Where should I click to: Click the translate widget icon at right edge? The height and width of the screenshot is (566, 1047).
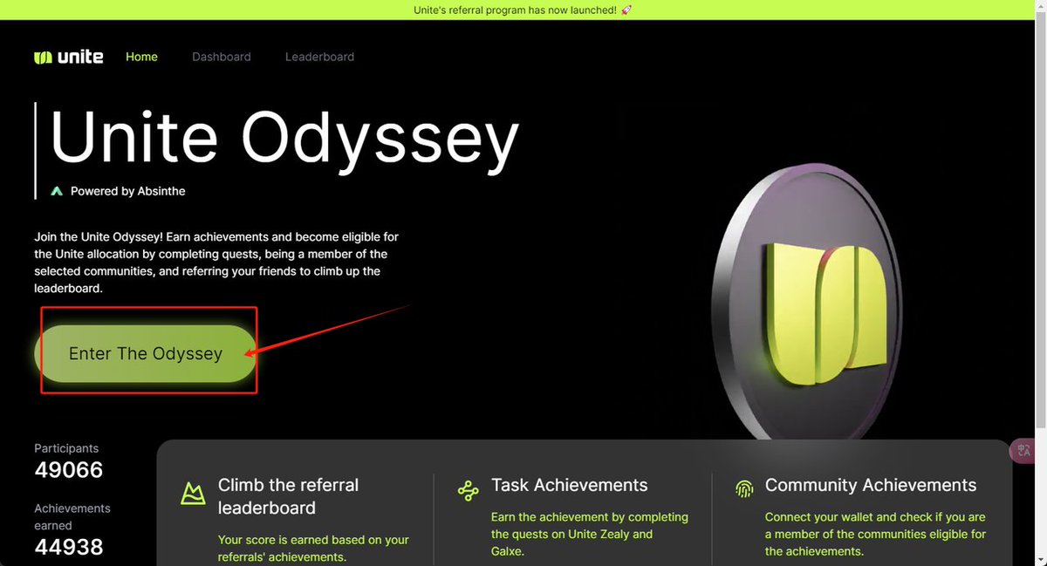click(1023, 451)
